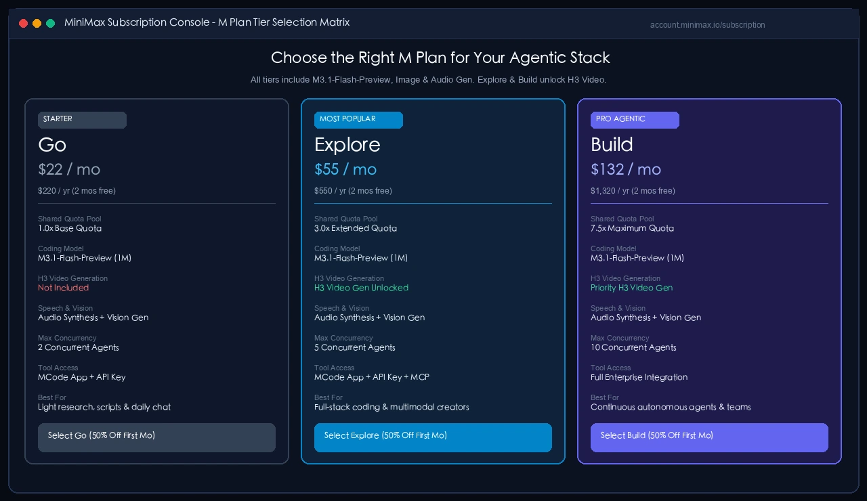Viewport: 867px width, 501px height.
Task: Click the '5 Concurrent Agents' value
Action: coord(355,347)
